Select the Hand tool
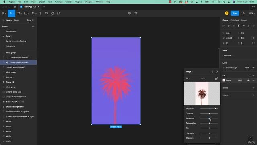This screenshot has width=257, height=145. pyautogui.click(x=53, y=13)
